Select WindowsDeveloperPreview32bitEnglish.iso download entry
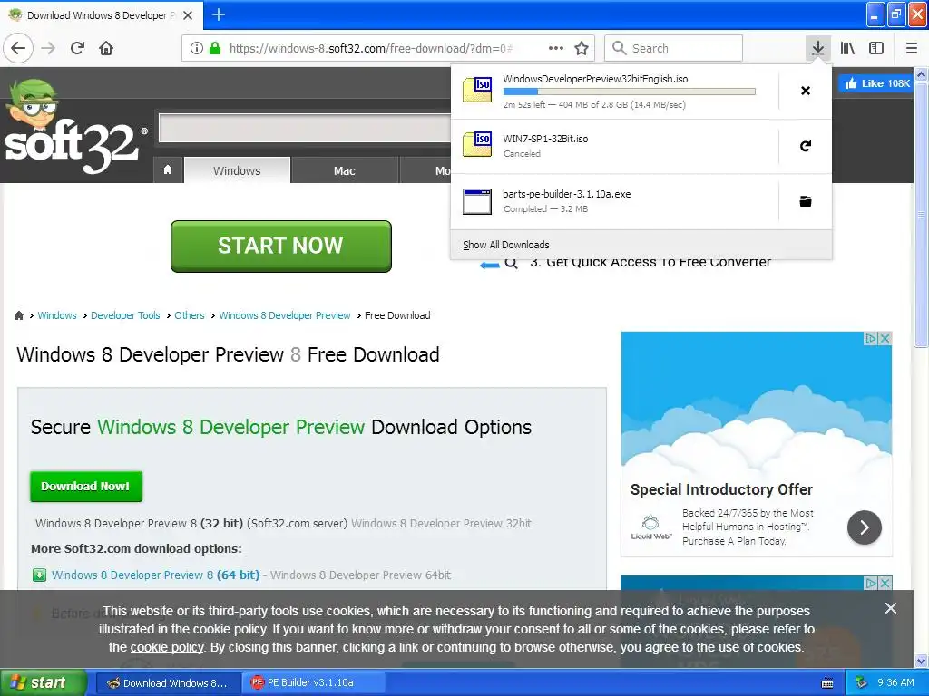The height and width of the screenshot is (696, 929). tap(614, 92)
